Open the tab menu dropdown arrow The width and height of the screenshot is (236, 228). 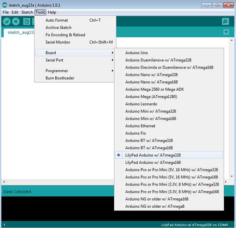coord(226,32)
